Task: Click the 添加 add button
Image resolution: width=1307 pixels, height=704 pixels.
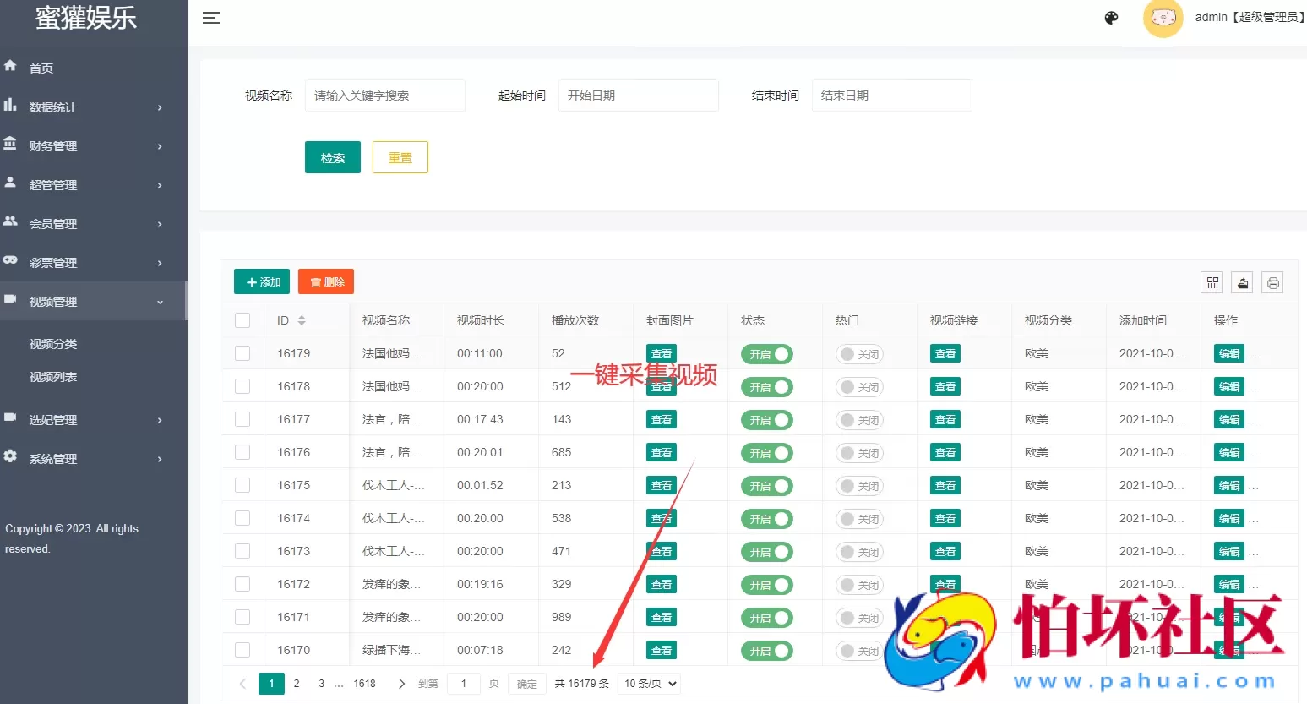Action: point(261,281)
